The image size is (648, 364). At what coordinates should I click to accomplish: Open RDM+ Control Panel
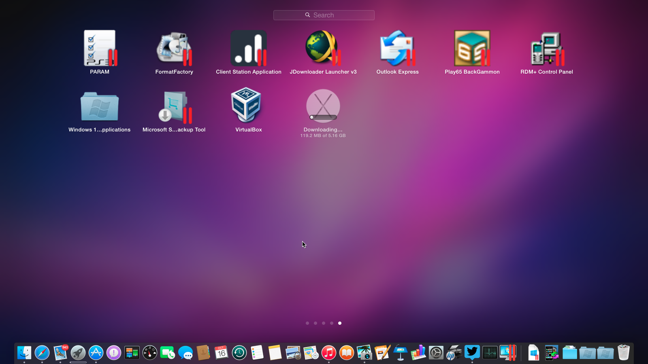click(x=547, y=49)
